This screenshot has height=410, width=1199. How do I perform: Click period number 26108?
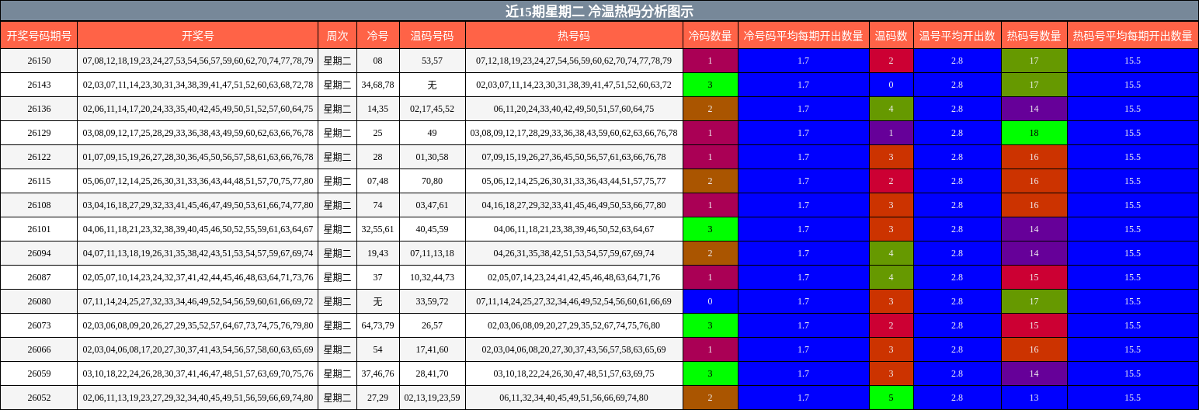point(39,205)
